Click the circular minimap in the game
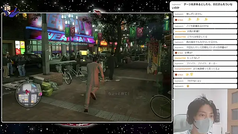 [x=28, y=94]
